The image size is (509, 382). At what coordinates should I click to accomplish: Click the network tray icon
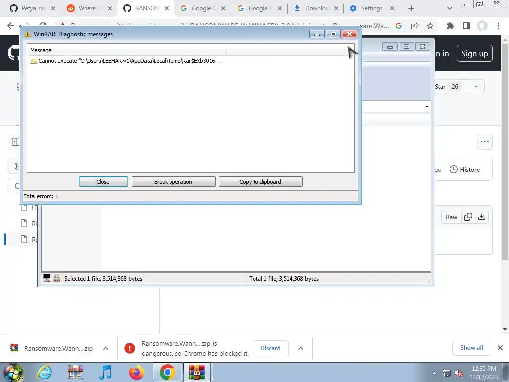447,373
